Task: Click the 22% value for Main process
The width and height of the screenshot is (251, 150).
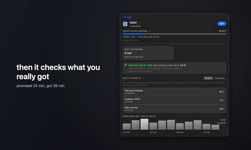Action: tap(222, 109)
